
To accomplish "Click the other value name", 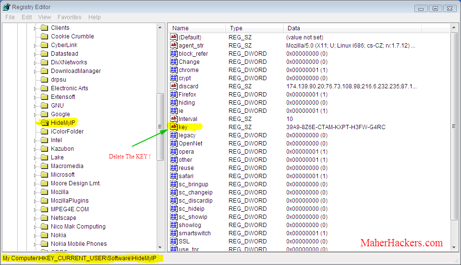I will [185, 160].
